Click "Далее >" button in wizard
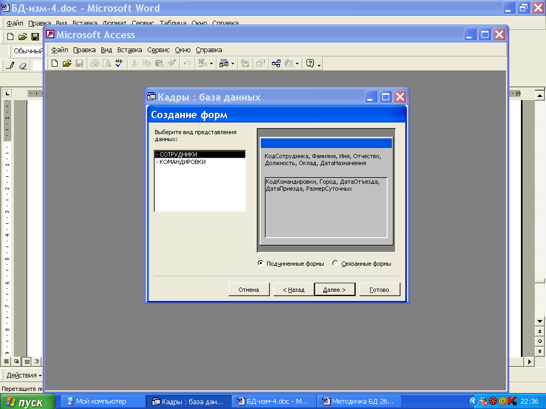 click(x=334, y=289)
